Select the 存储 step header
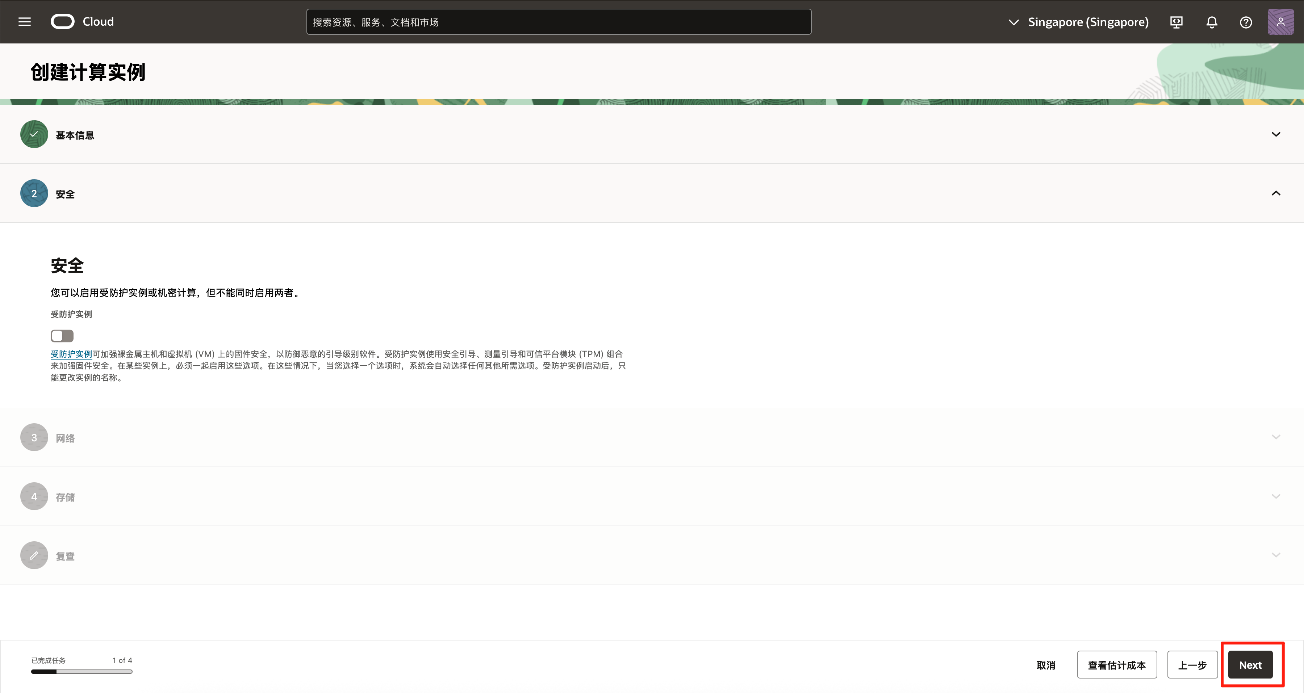Viewport: 1304px width, 693px height. (x=65, y=497)
